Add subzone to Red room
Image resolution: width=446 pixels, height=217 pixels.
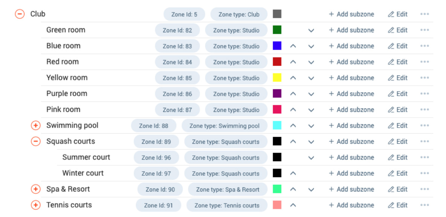pos(351,62)
